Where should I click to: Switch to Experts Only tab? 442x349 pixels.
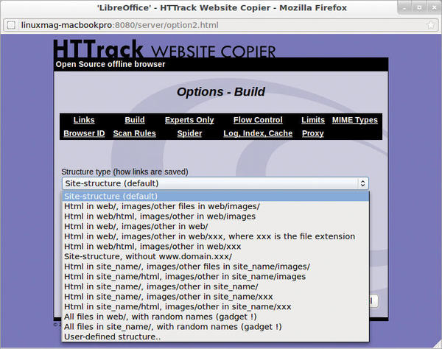point(189,120)
